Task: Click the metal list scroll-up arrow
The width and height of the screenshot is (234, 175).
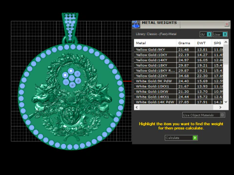Action: pyautogui.click(x=226, y=42)
